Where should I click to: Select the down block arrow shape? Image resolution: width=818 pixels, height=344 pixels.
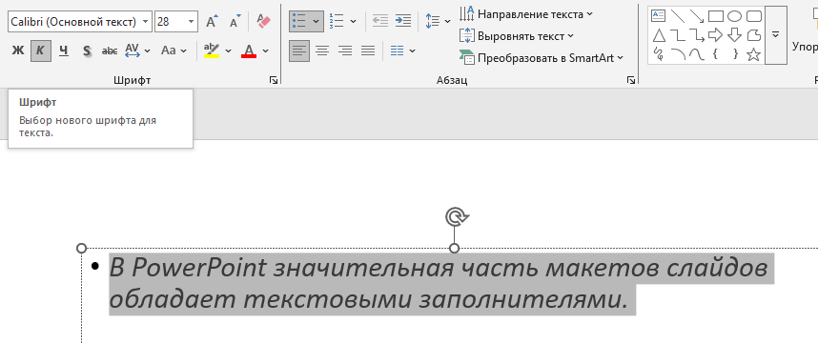[x=734, y=35]
